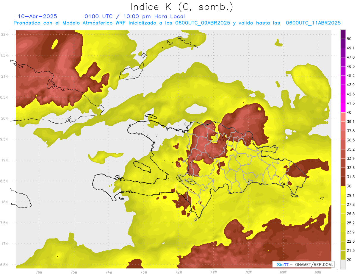Click the legend value '40'
The width and height of the screenshot is (357, 276).
[350, 113]
